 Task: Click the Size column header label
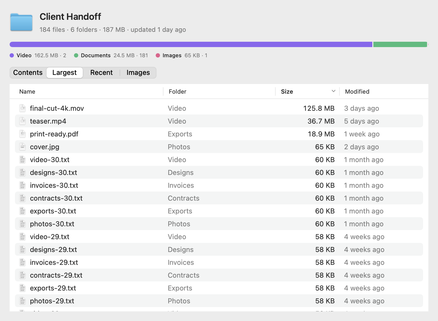pos(287,91)
